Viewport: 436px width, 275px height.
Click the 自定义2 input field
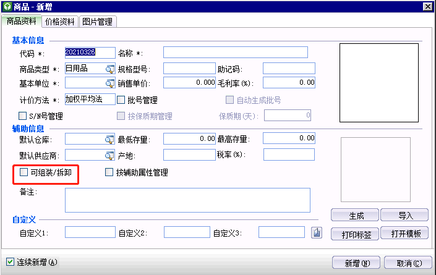click(187, 232)
